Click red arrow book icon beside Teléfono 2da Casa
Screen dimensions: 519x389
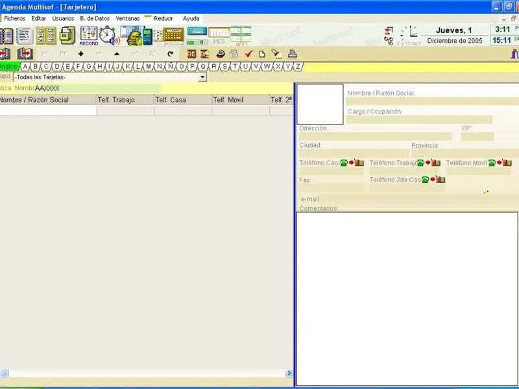tap(437, 180)
